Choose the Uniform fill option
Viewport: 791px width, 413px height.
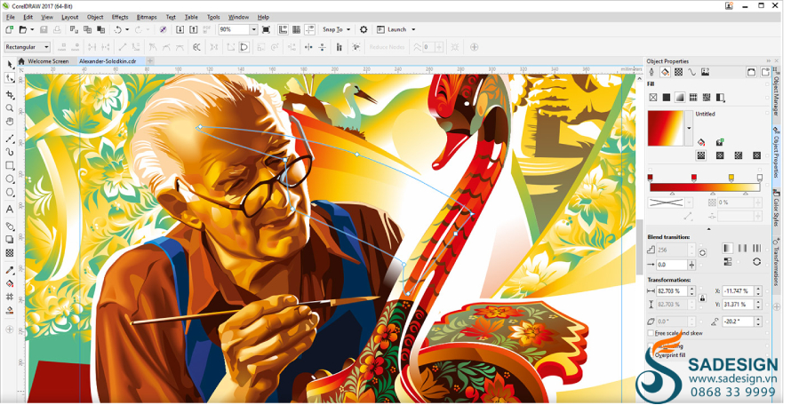667,98
